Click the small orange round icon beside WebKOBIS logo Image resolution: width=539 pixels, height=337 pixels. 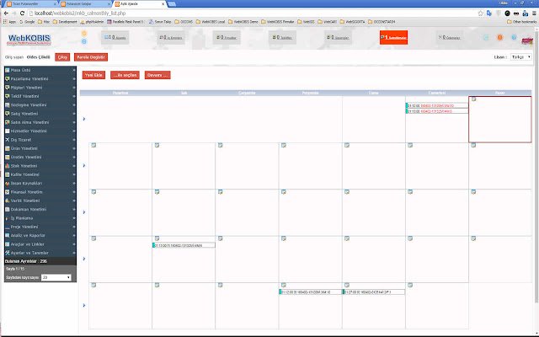coord(84,34)
